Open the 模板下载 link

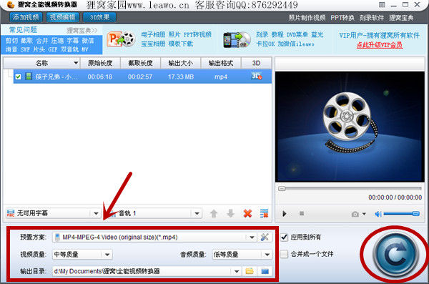[x=181, y=44]
